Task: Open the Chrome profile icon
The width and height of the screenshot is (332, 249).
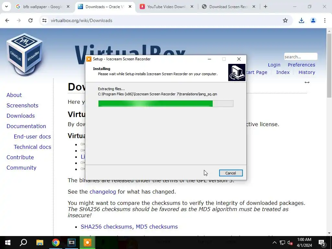Action: (x=313, y=20)
